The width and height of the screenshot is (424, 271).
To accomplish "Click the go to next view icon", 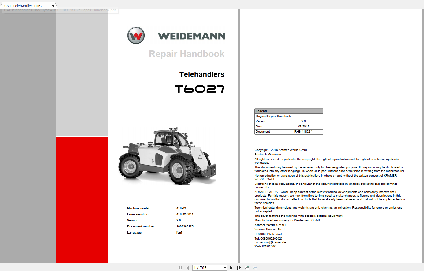I will coord(255,268).
